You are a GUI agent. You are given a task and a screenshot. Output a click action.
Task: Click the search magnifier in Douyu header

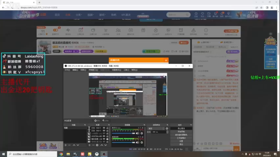(187, 15)
